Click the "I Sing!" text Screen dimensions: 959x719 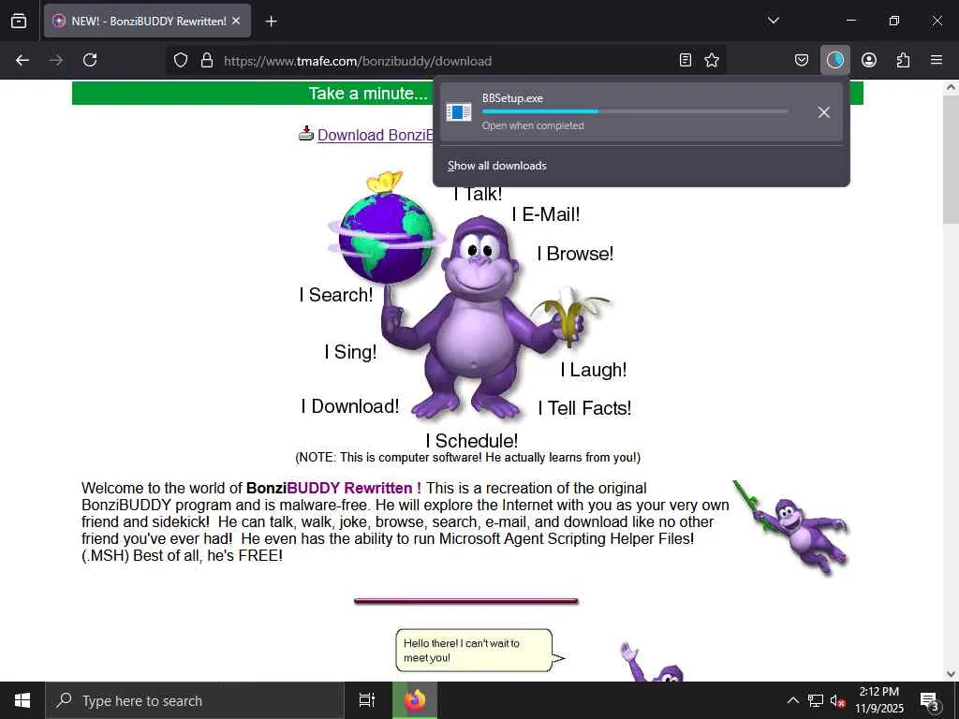(350, 352)
